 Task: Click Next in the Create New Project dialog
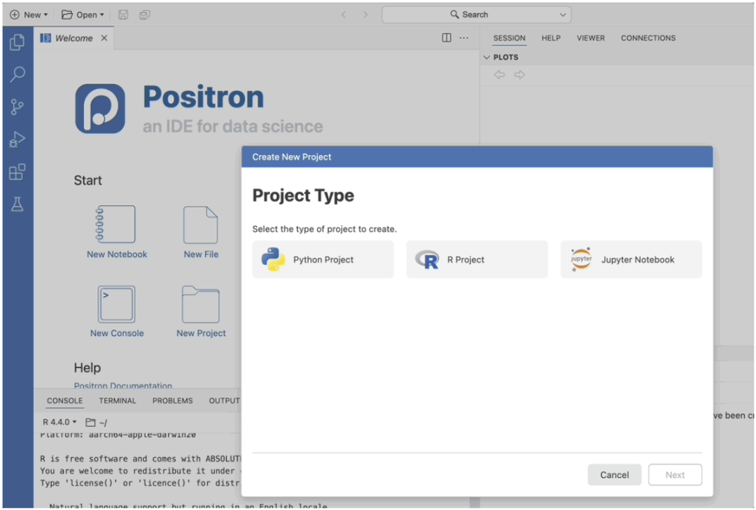click(x=675, y=475)
